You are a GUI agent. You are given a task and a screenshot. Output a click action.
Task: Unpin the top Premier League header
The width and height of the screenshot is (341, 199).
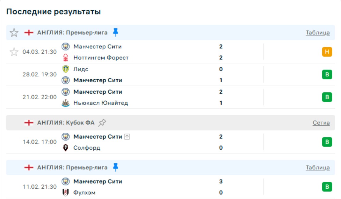[116, 33]
